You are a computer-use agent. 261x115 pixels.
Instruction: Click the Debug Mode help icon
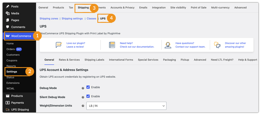pyautogui.click(x=83, y=88)
